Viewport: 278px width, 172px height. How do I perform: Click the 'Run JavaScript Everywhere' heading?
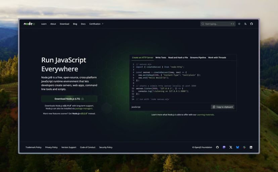(x=64, y=64)
